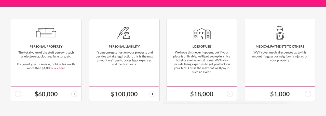Decrease Personal Property coverage with minus button
The height and width of the screenshot is (116, 326).
pos(18,94)
